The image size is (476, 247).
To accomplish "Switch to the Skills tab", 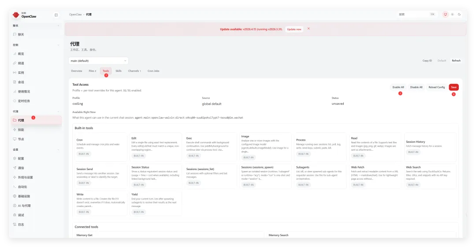I will 119,71.
